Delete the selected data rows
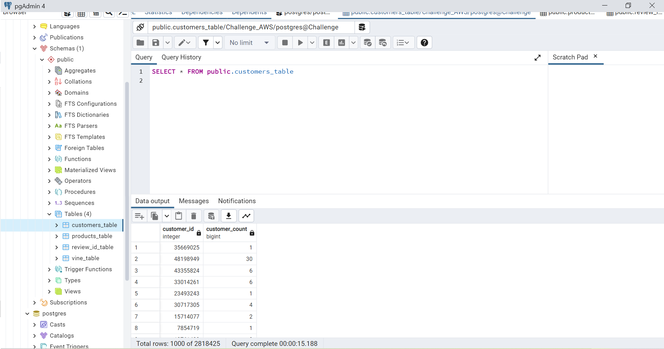Screen dimensions: 664x349 click(x=193, y=216)
